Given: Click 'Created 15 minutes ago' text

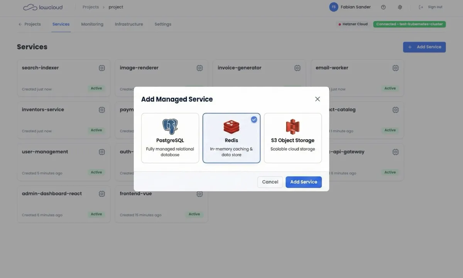Looking at the screenshot, I should 140,215.
